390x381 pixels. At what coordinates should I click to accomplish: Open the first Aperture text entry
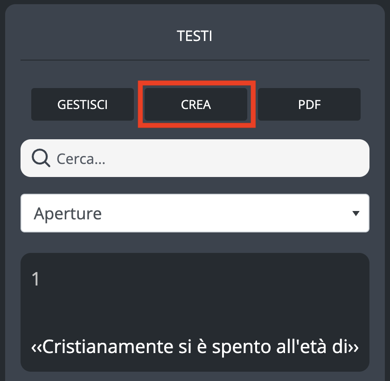coord(195,312)
